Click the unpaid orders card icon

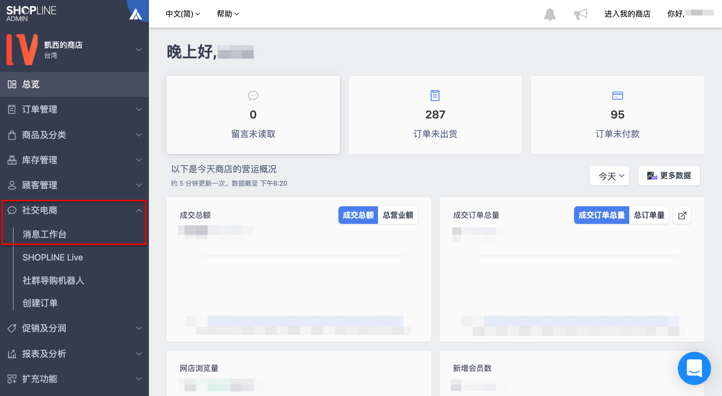point(618,95)
